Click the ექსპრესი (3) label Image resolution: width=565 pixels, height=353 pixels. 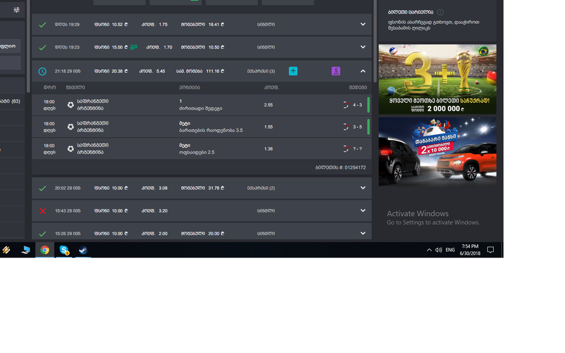pyautogui.click(x=261, y=71)
